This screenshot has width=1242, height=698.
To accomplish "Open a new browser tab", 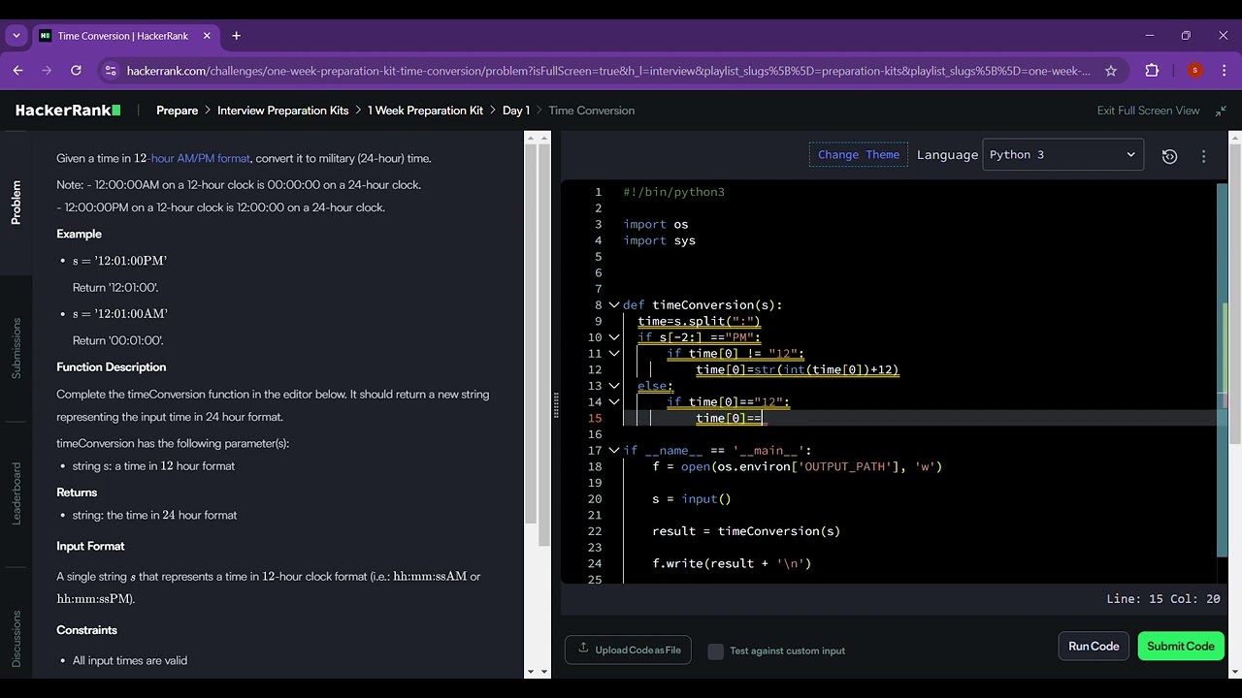I will (x=236, y=36).
